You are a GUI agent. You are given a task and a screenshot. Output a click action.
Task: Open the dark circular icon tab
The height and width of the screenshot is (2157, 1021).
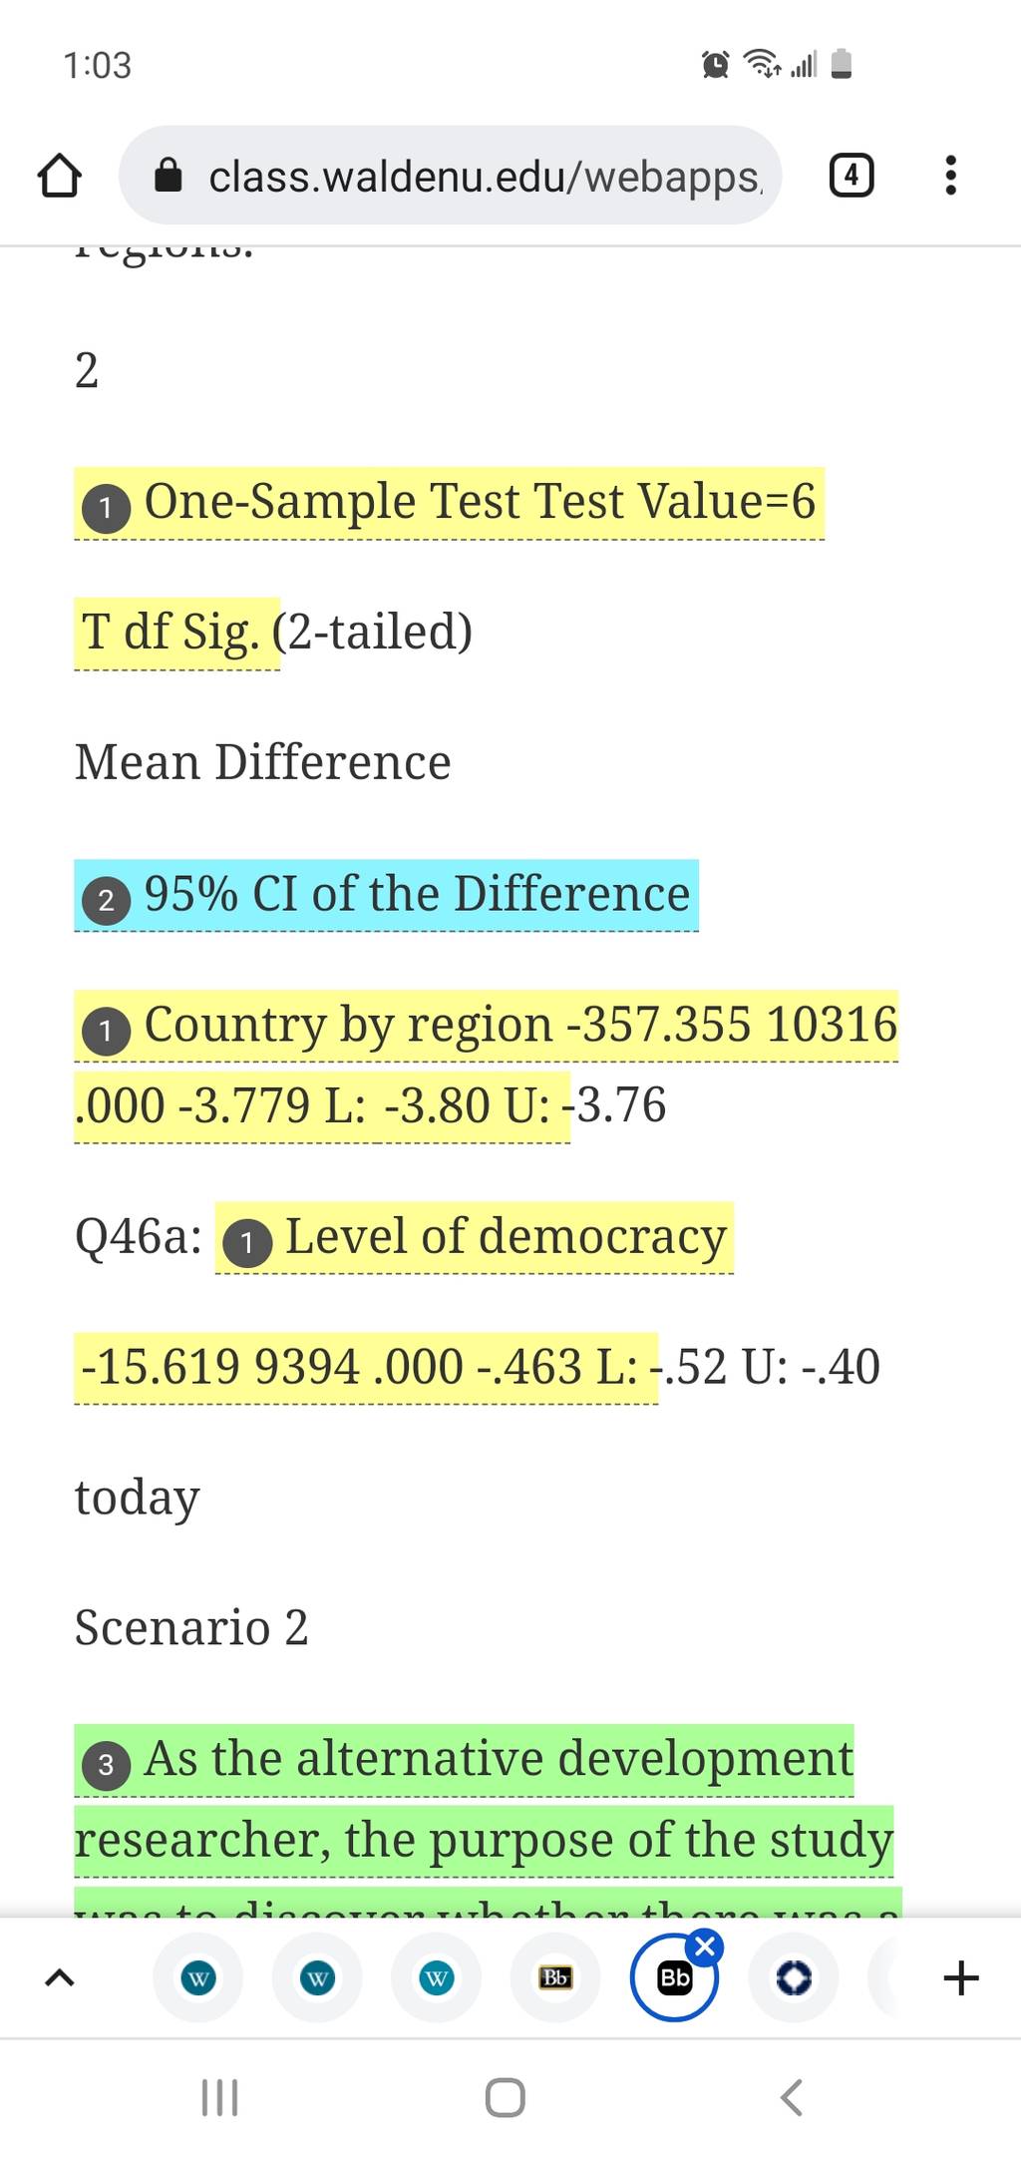pos(794,1977)
